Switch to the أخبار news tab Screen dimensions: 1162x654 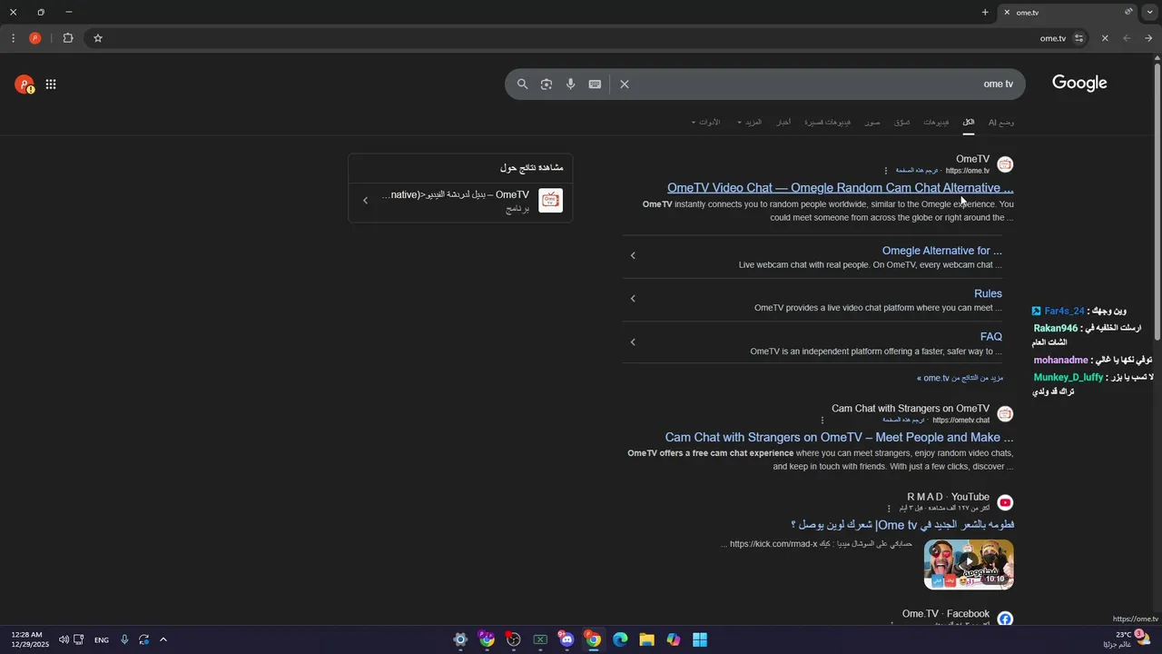pyautogui.click(x=783, y=122)
